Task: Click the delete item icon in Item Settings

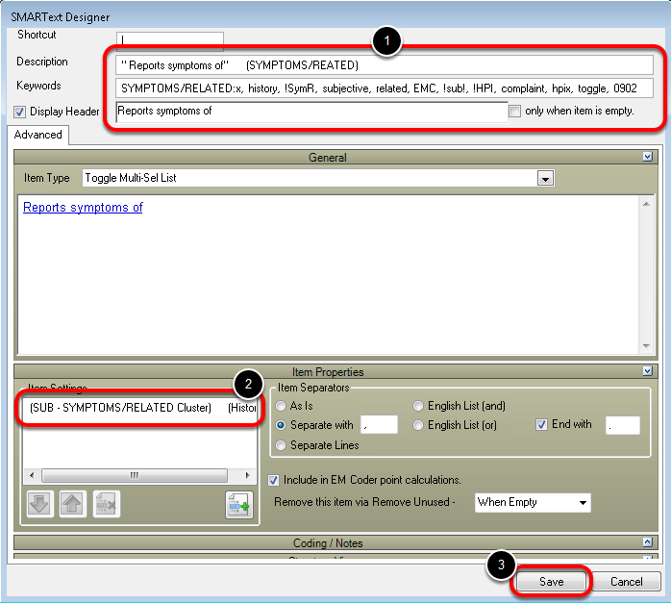Action: [107, 504]
